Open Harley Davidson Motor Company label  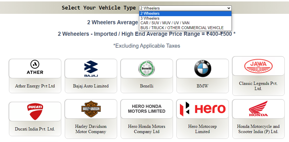click(91, 129)
